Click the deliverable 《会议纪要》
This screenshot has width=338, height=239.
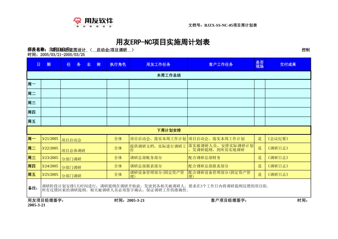click(278, 139)
